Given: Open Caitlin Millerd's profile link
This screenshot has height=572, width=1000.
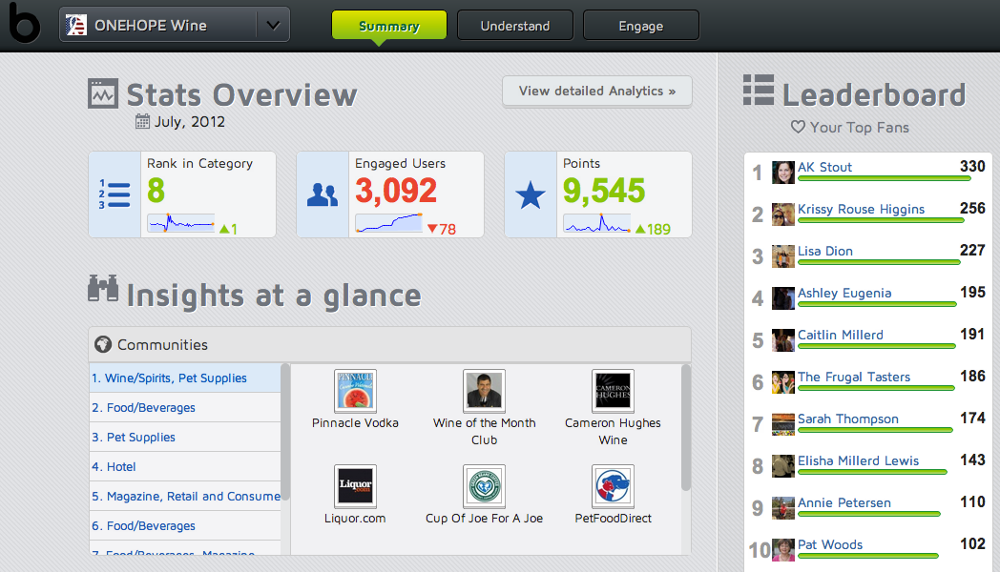Looking at the screenshot, I should [x=841, y=335].
